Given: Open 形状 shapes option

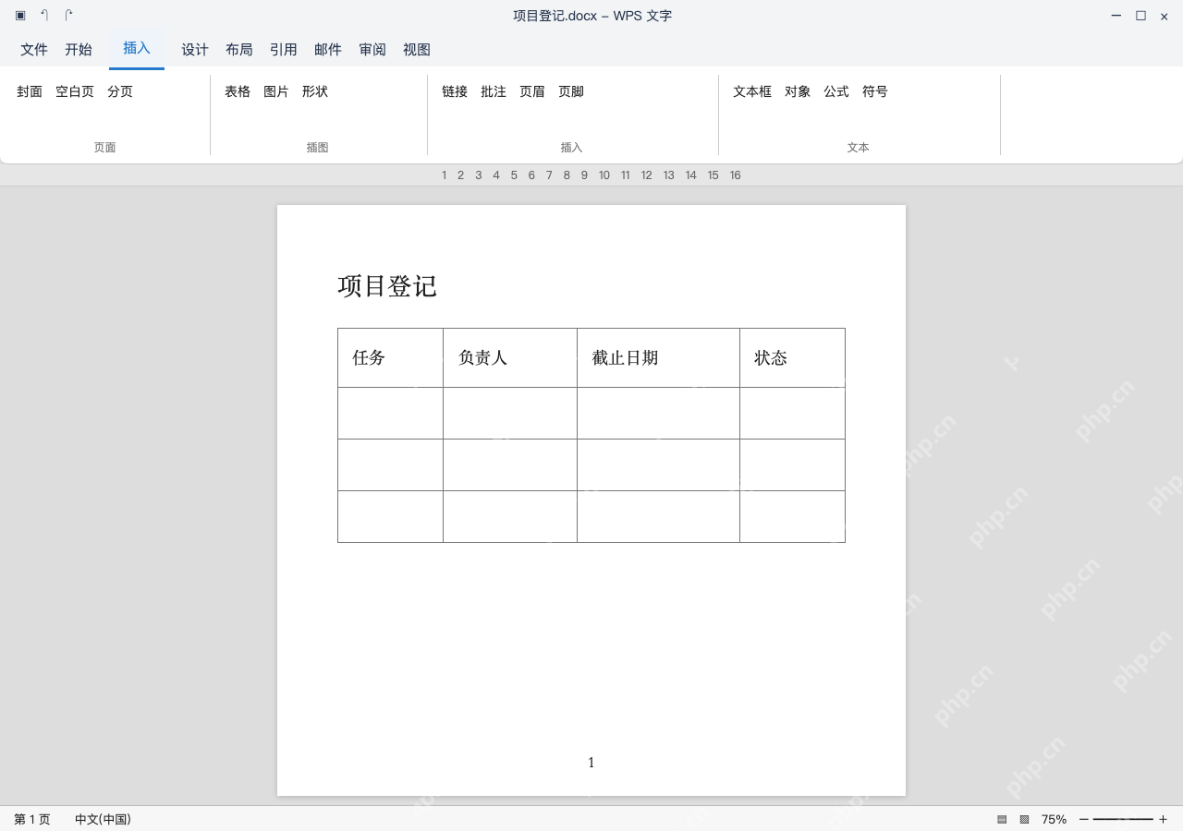Looking at the screenshot, I should coord(315,91).
